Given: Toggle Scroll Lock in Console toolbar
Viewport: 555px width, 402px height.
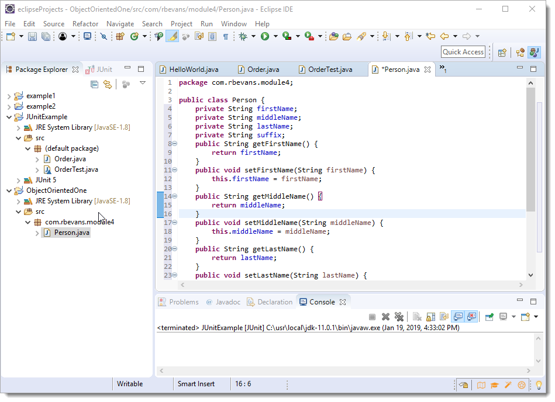Looking at the screenshot, I should (x=431, y=317).
